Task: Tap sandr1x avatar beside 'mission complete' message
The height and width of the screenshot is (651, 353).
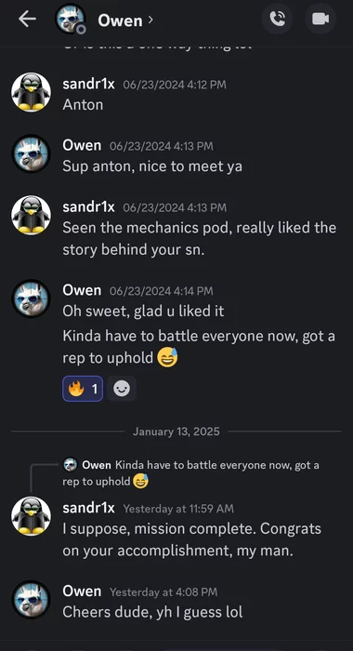Action: tap(31, 516)
